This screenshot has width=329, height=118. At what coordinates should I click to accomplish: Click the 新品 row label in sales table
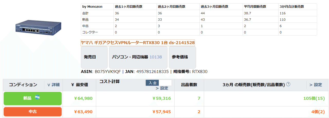click(85, 19)
